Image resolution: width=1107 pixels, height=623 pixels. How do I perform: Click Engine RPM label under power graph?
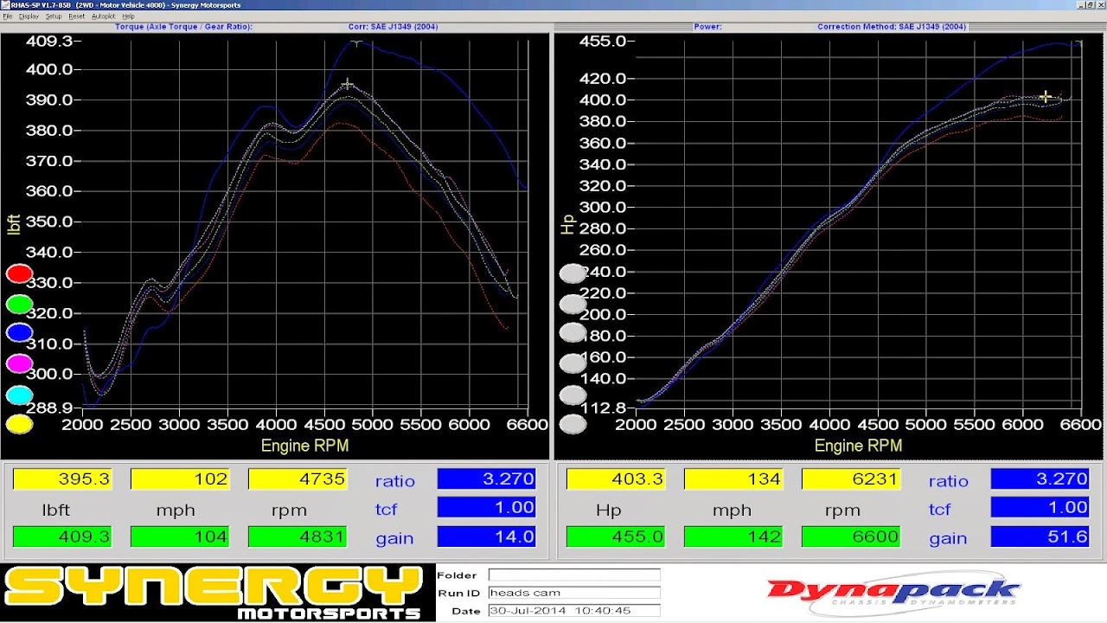(x=858, y=445)
